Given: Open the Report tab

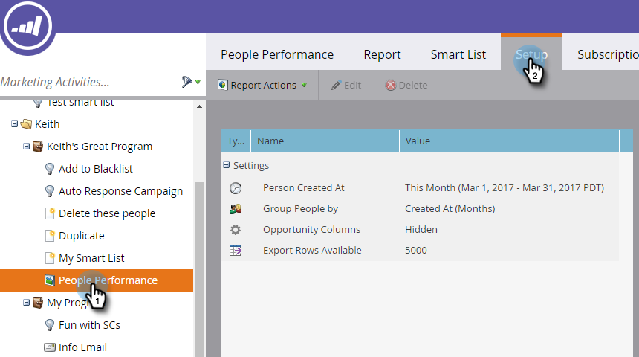Looking at the screenshot, I should [382, 54].
